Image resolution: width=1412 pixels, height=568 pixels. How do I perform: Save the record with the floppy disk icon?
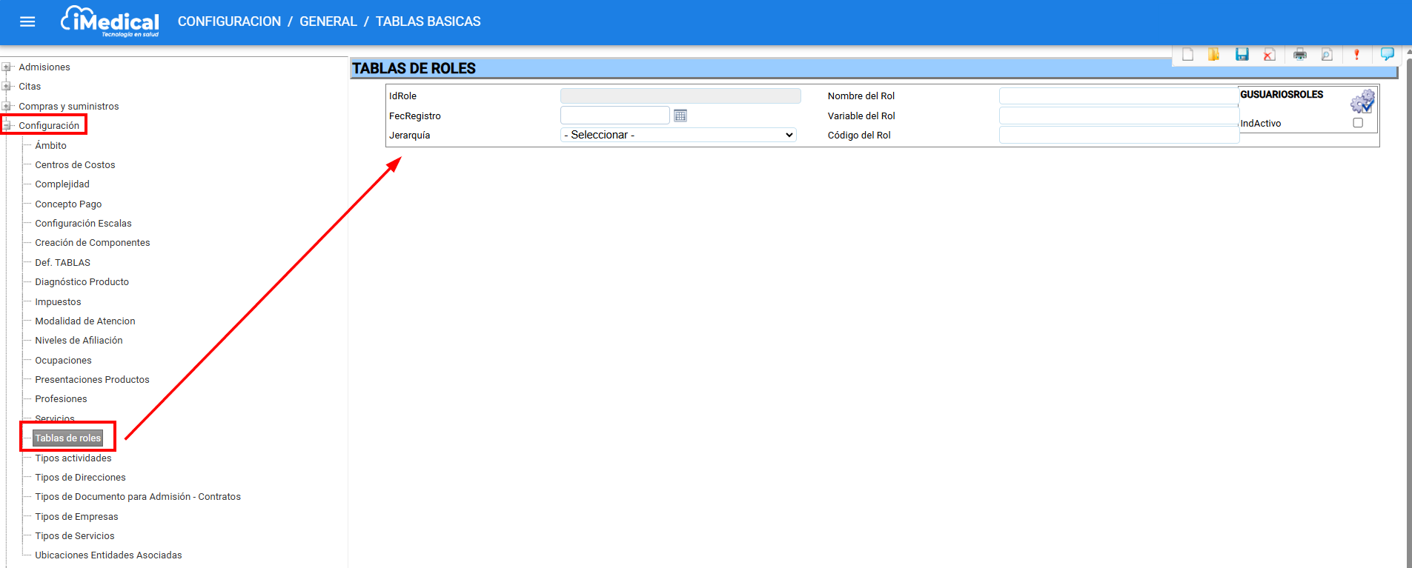pyautogui.click(x=1242, y=55)
